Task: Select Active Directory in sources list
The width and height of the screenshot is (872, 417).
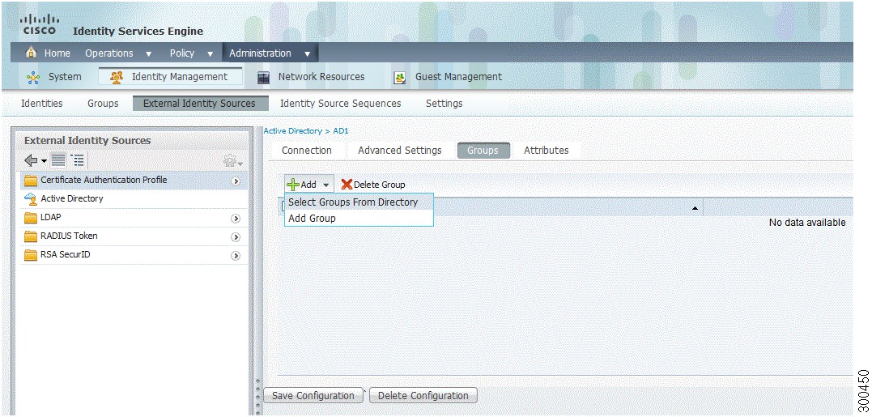Action: [x=134, y=198]
